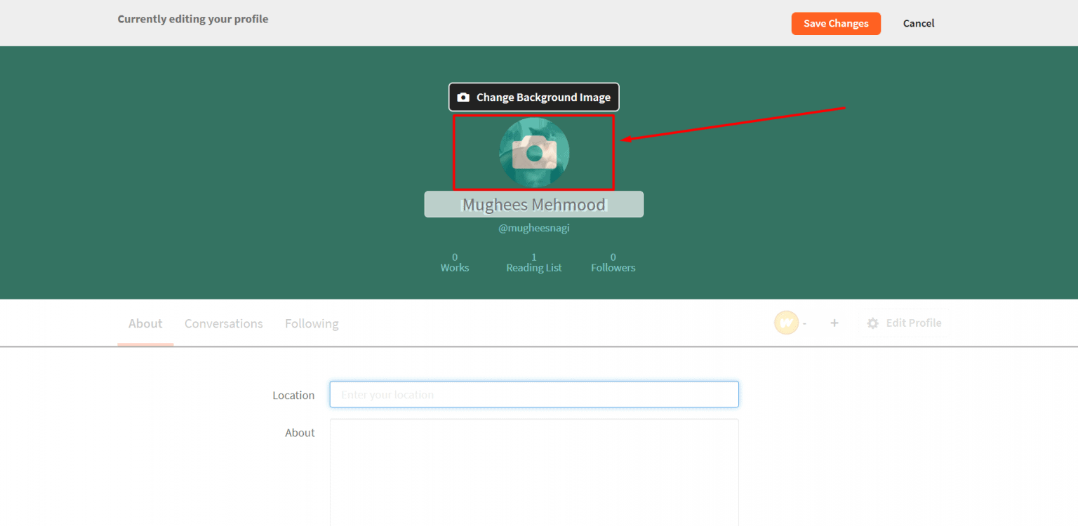1078x526 pixels.
Task: Click the Save Changes button
Action: coord(836,23)
